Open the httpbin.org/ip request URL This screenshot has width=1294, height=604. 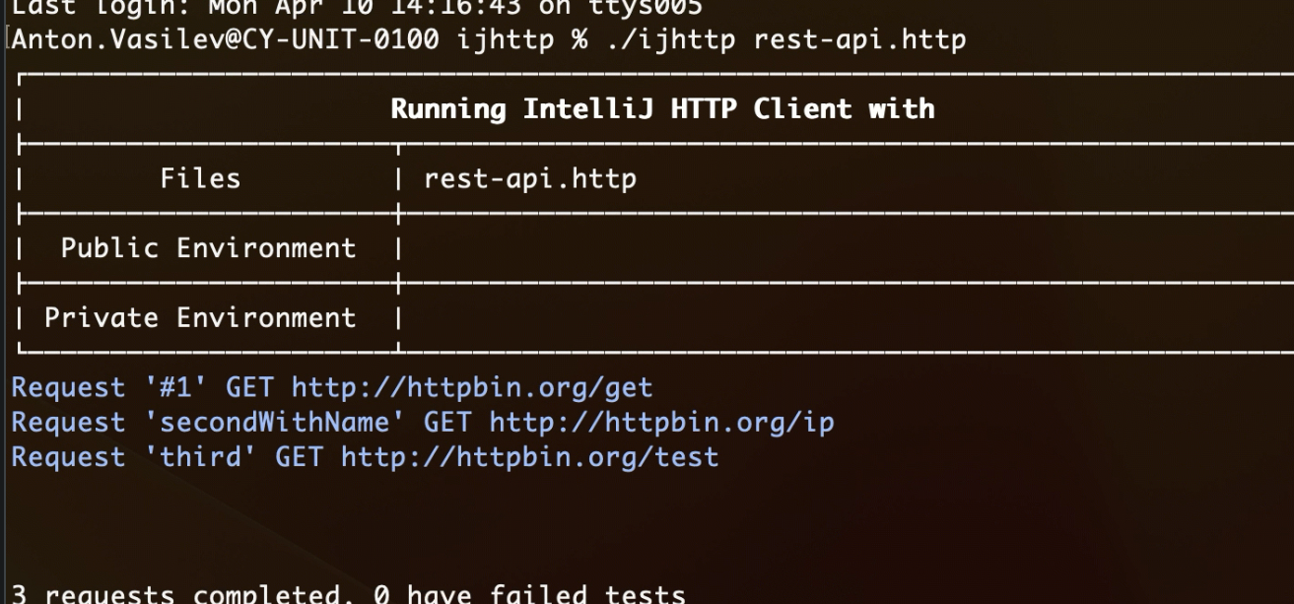661,423
